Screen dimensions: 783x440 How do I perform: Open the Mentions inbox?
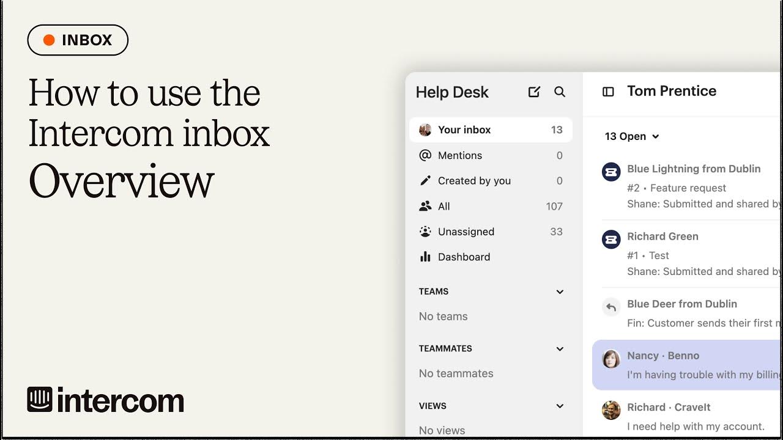pyautogui.click(x=491, y=155)
